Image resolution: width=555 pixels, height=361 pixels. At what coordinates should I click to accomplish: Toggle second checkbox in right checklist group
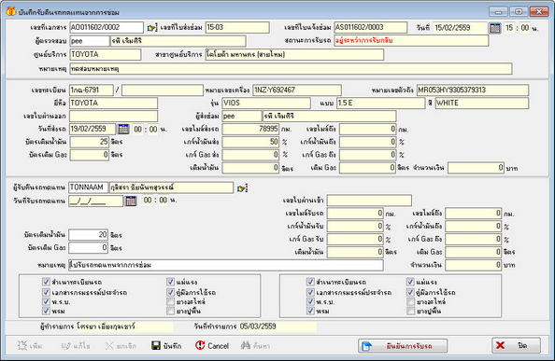[x=310, y=292]
